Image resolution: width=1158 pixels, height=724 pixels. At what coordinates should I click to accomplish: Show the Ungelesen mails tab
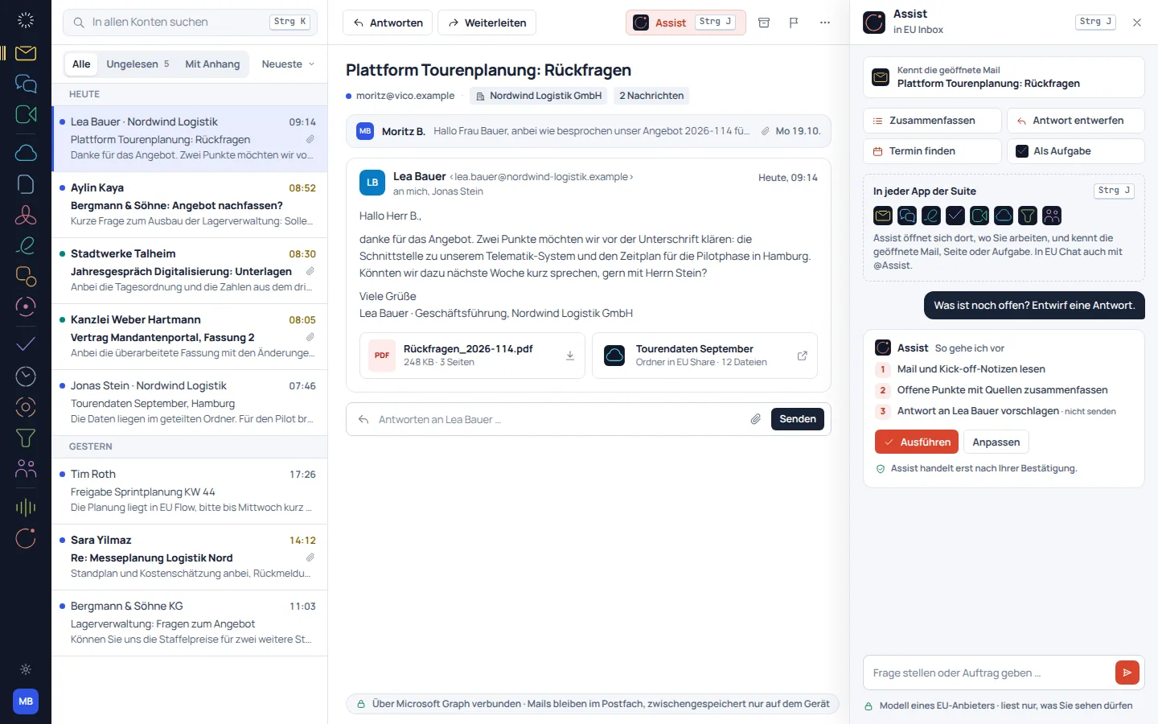[x=138, y=64]
